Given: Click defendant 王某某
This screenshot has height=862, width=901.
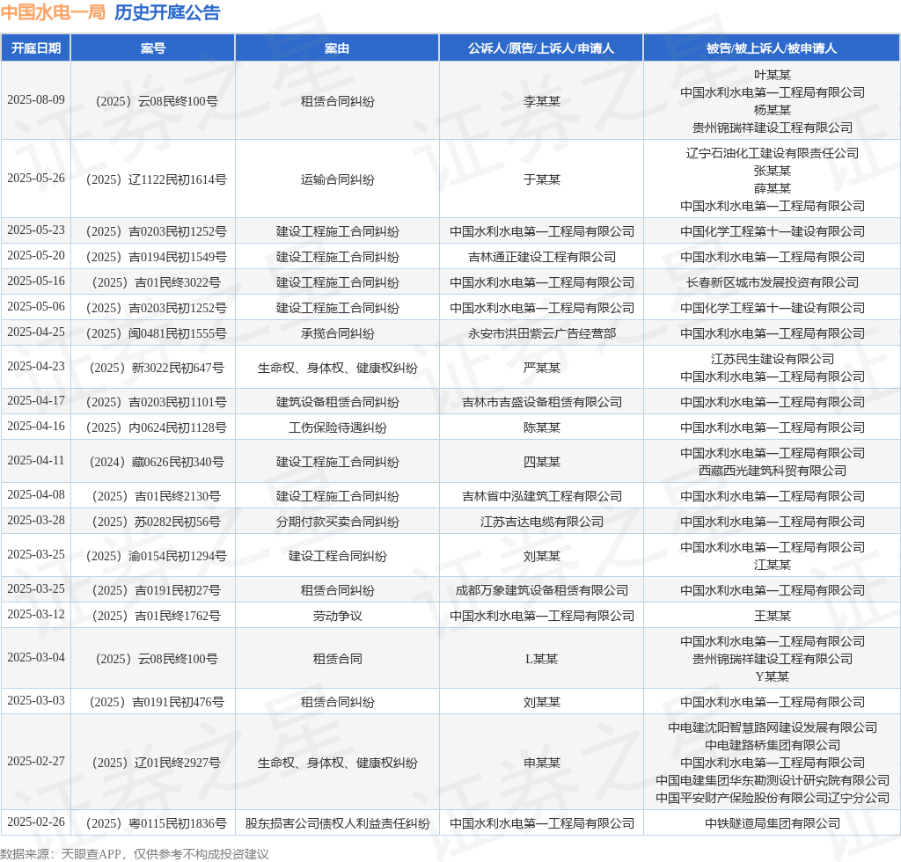Looking at the screenshot, I should tap(773, 617).
